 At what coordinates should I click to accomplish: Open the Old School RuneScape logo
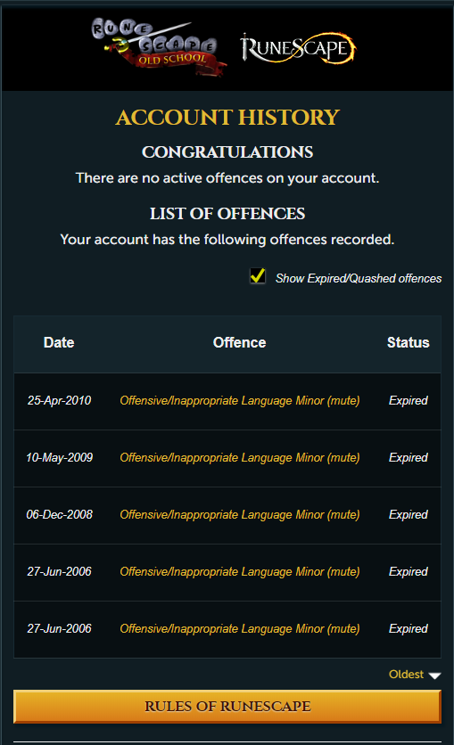pos(158,47)
